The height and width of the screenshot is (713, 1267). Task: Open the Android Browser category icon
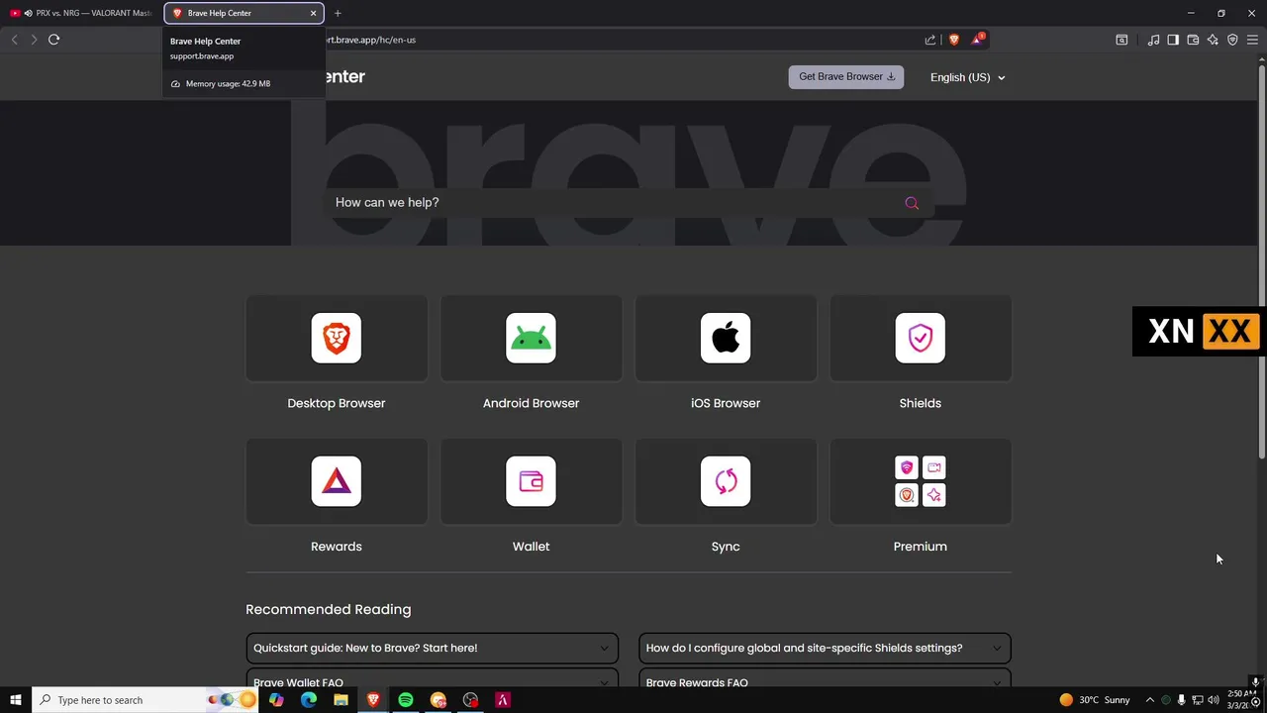[531, 338]
